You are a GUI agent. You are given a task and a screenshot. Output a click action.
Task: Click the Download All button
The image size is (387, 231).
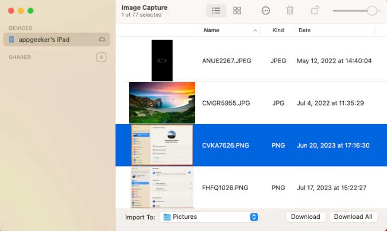(x=353, y=217)
